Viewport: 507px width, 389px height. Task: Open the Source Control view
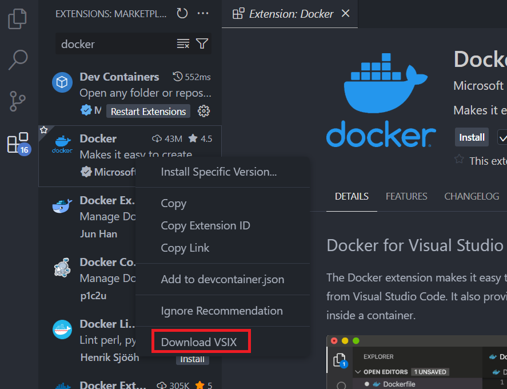(x=18, y=101)
